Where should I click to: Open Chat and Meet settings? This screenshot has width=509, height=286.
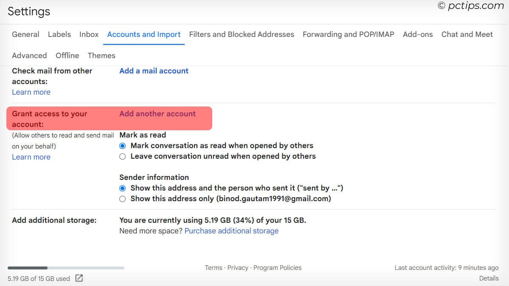pyautogui.click(x=467, y=34)
